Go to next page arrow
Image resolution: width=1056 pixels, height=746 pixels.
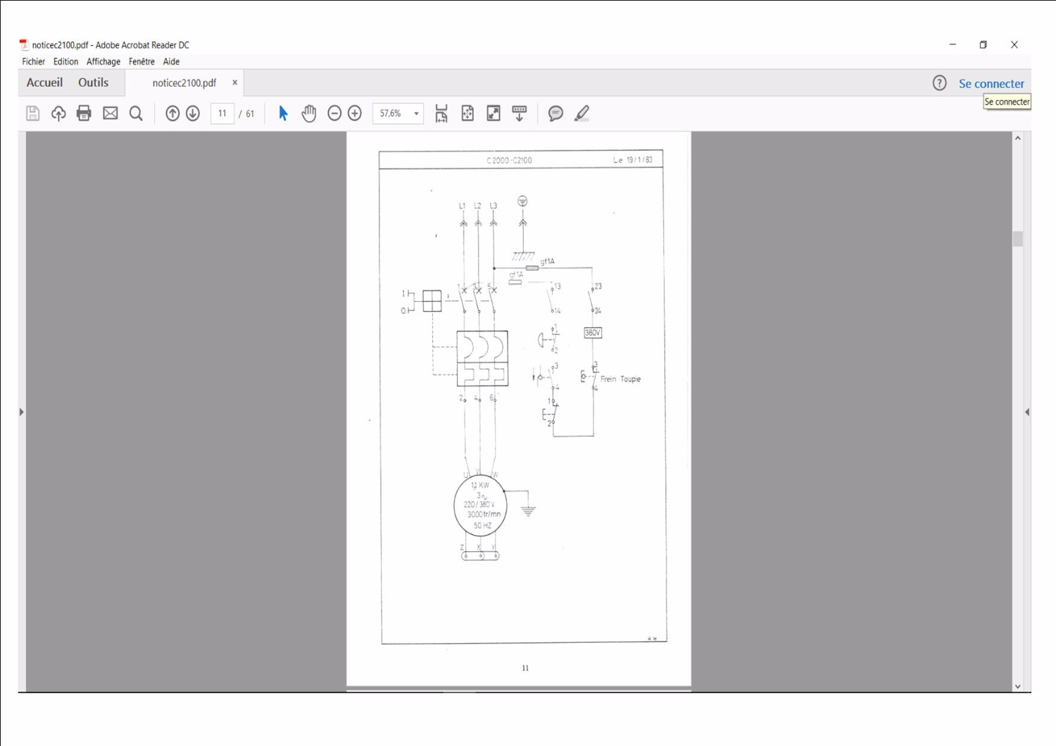(x=193, y=113)
